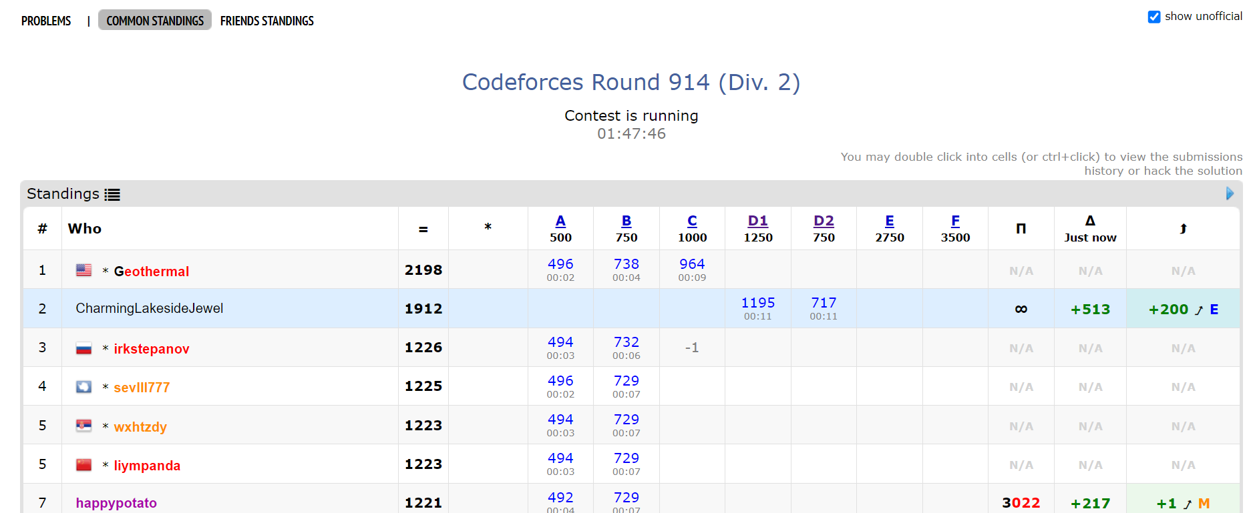This screenshot has height=513, width=1247.
Task: Click total score 2198 for Geothermal
Action: click(x=423, y=270)
